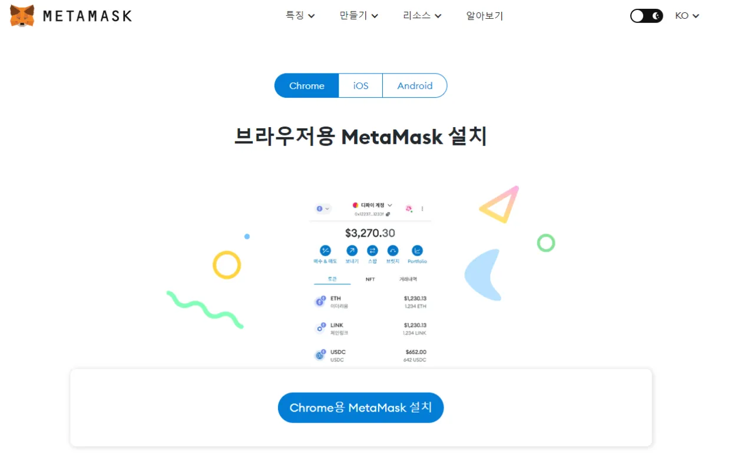Click the MetaMask fox logo
This screenshot has width=754, height=461.
click(x=22, y=16)
